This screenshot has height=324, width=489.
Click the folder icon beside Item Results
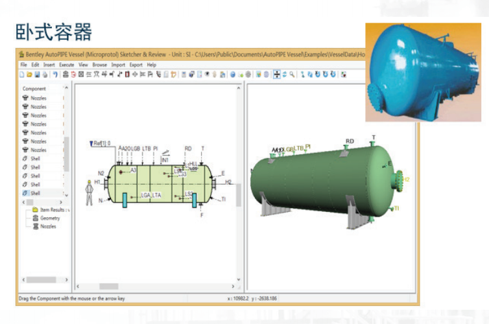(x=35, y=210)
